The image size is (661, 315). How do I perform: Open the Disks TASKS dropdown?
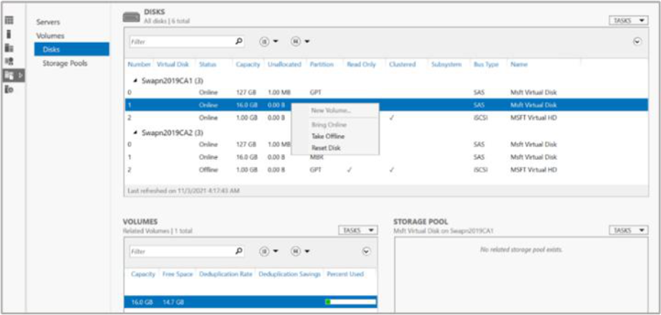629,21
